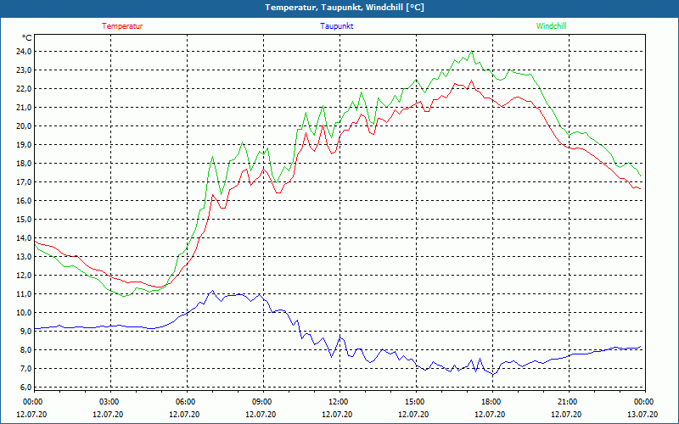Click the 16,0 y-axis value
The width and height of the screenshot is (679, 424).
pyautogui.click(x=24, y=201)
